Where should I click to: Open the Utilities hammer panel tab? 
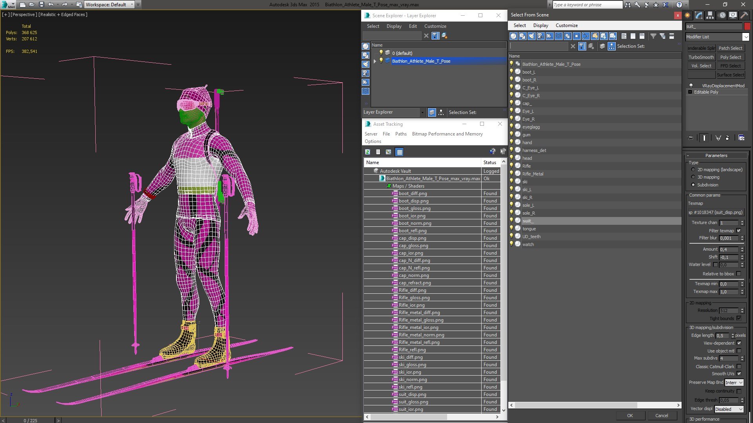[744, 15]
